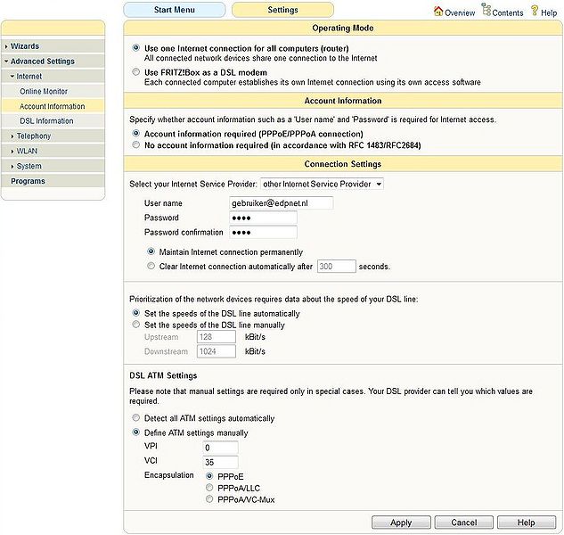Click the Upstream speed field

coord(217,337)
